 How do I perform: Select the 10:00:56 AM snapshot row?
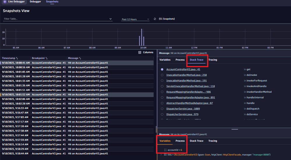point(77,68)
